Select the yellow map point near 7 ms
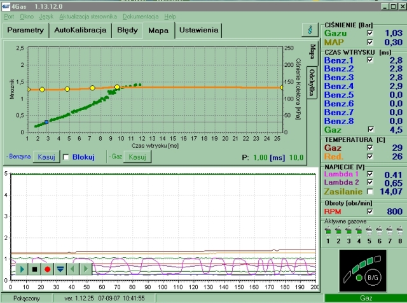The image size is (407, 303). 92,88
